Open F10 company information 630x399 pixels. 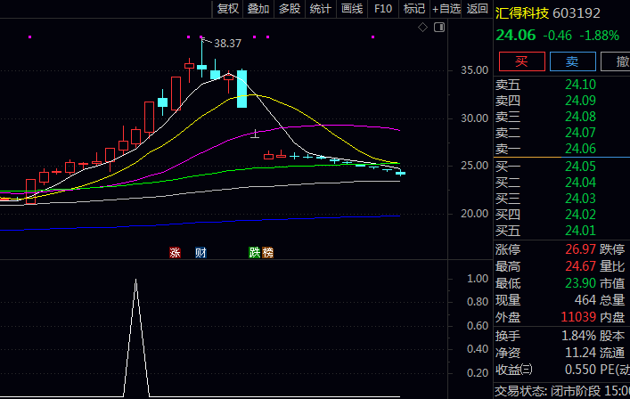383,9
